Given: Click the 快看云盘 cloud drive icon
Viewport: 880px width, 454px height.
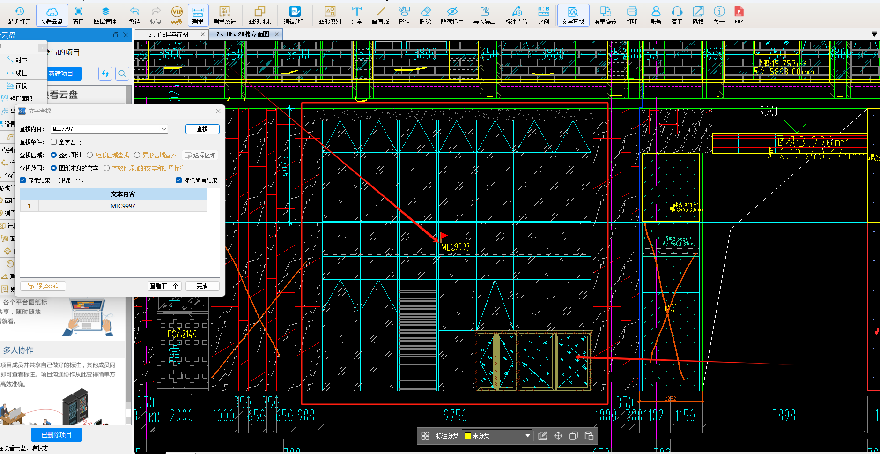Looking at the screenshot, I should (x=52, y=15).
